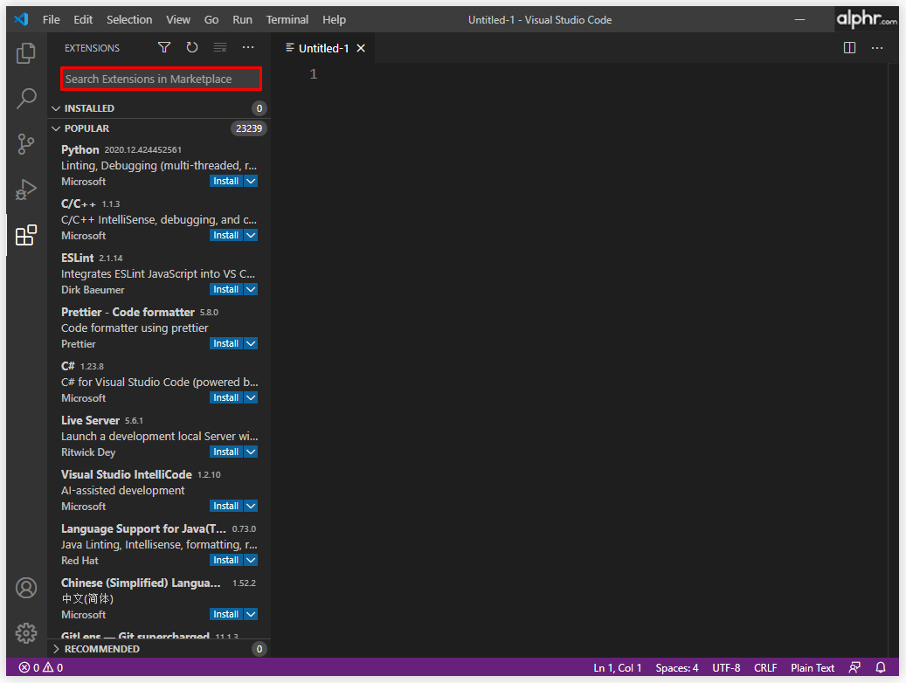Open extension view More Actions icon

247,47
